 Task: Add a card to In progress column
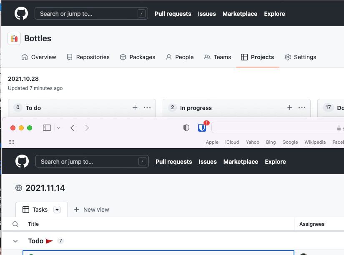tap(290, 107)
